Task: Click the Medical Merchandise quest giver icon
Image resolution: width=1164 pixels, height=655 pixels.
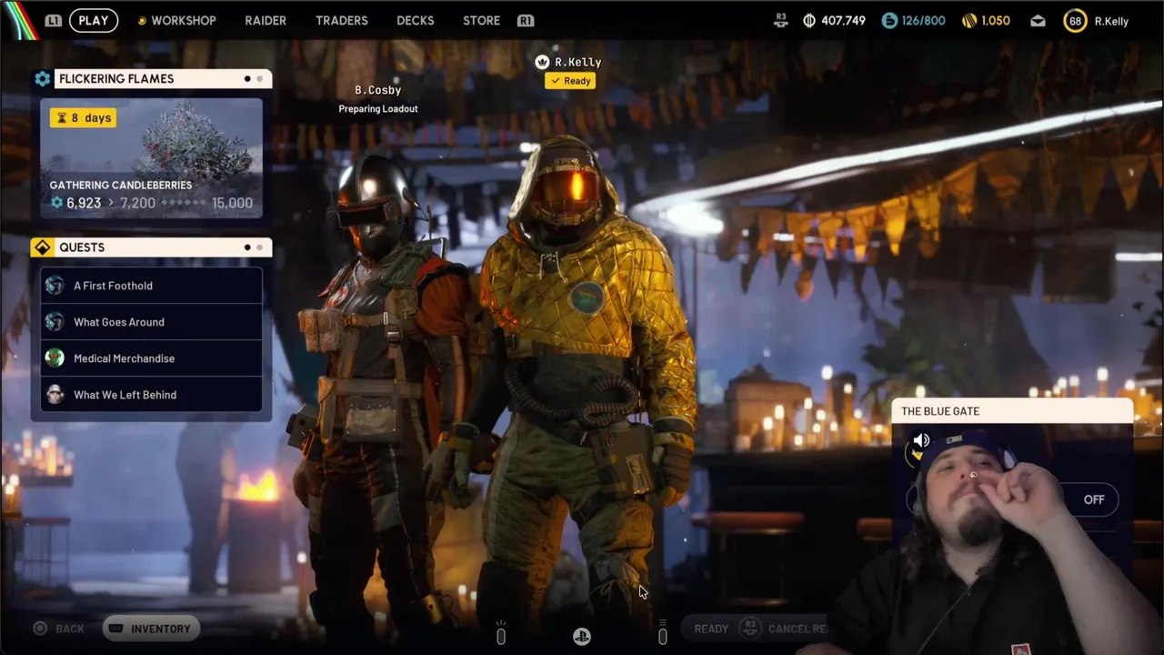Action: pos(55,358)
